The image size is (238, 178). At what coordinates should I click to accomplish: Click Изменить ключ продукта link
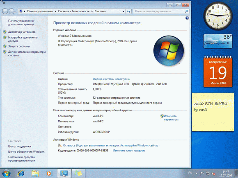(129, 151)
